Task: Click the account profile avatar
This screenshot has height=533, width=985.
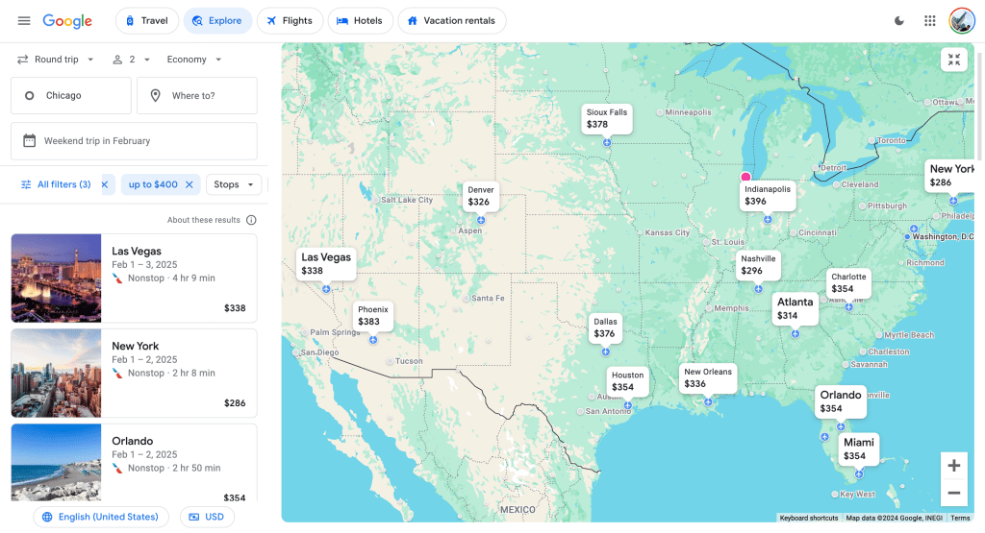Action: (962, 20)
